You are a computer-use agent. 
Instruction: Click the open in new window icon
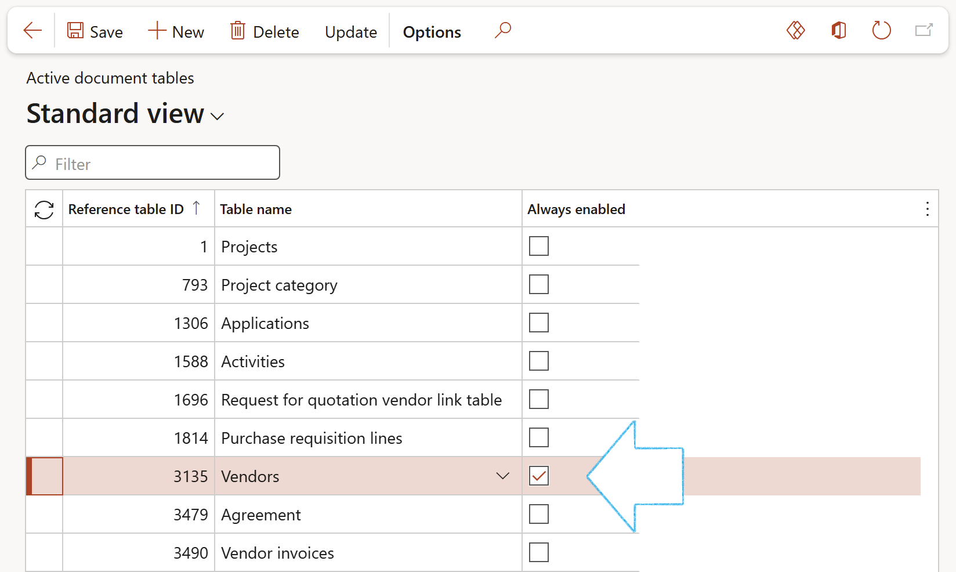(924, 30)
